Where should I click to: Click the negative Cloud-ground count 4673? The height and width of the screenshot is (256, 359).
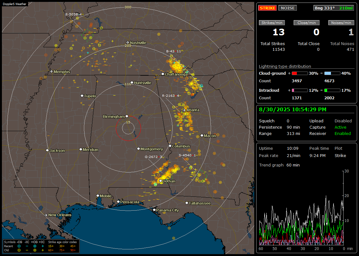(x=329, y=81)
